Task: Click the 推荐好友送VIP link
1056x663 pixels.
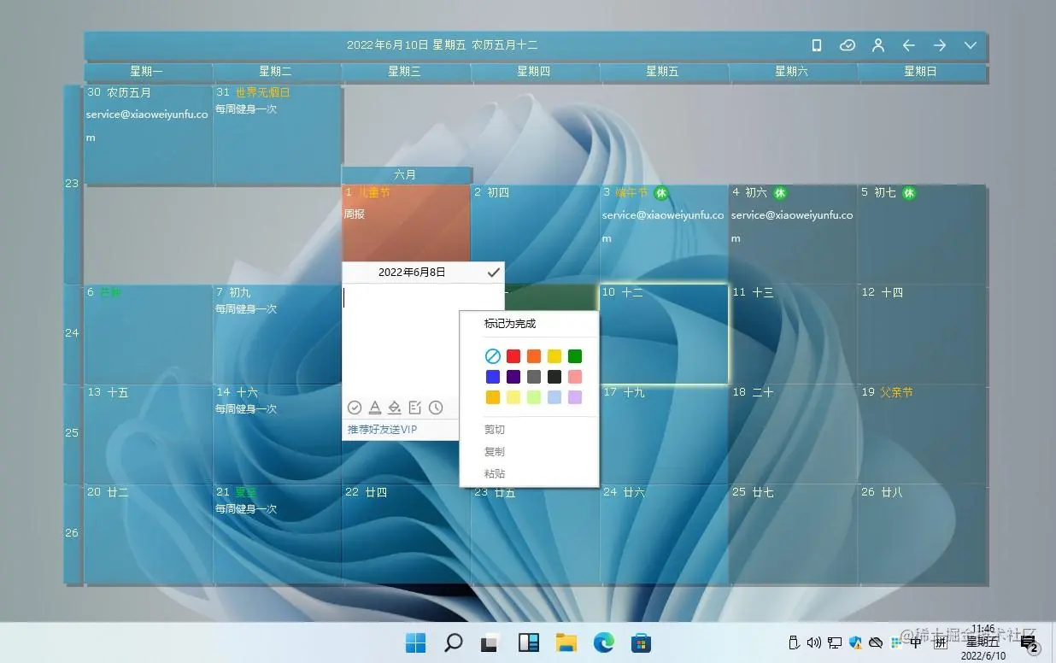Action: [382, 429]
